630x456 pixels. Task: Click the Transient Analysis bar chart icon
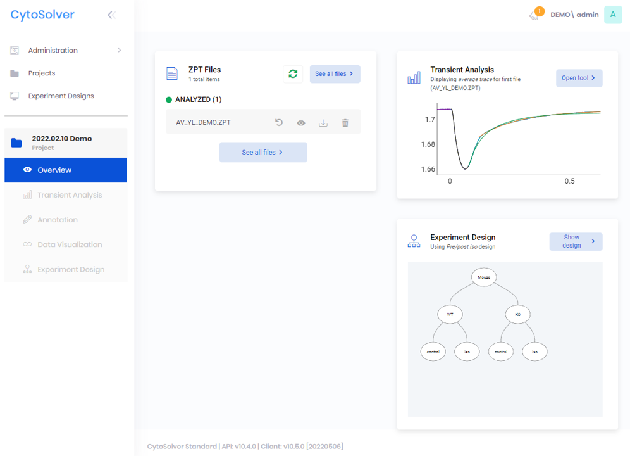(x=414, y=78)
